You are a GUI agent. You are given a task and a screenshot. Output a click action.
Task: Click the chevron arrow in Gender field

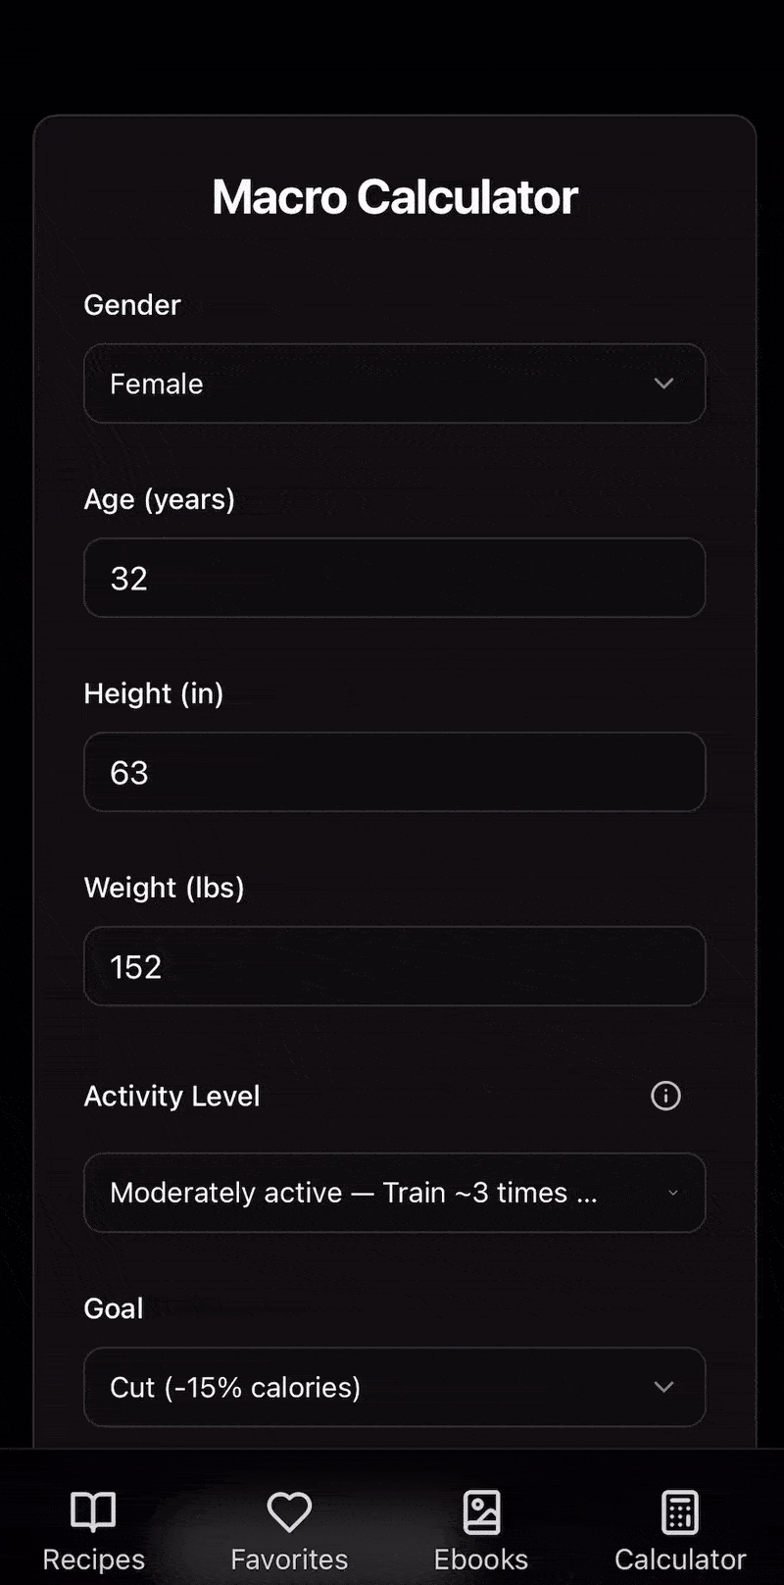tap(663, 383)
